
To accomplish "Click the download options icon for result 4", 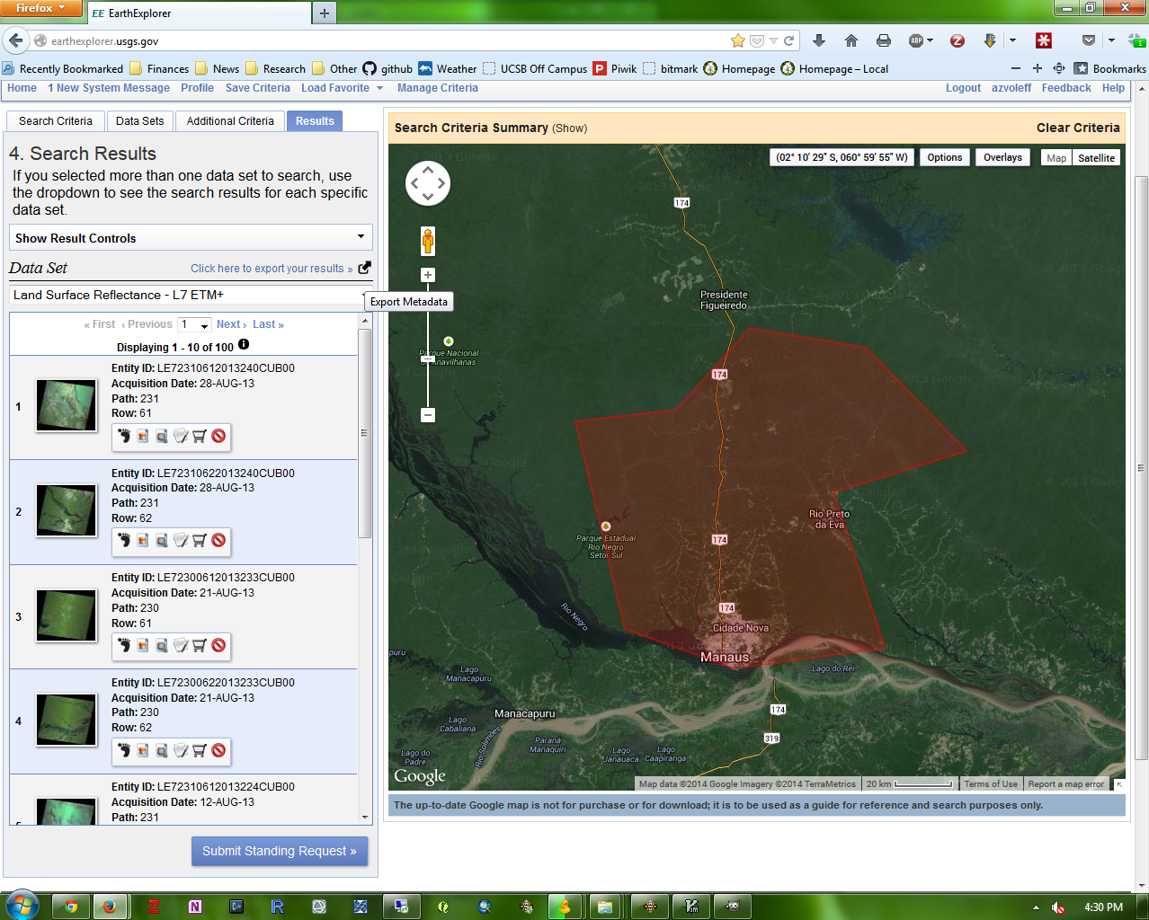I will 181,751.
